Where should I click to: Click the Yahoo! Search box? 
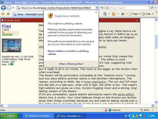(130, 8)
